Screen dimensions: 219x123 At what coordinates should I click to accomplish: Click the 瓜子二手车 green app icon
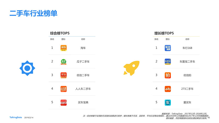[64, 62]
